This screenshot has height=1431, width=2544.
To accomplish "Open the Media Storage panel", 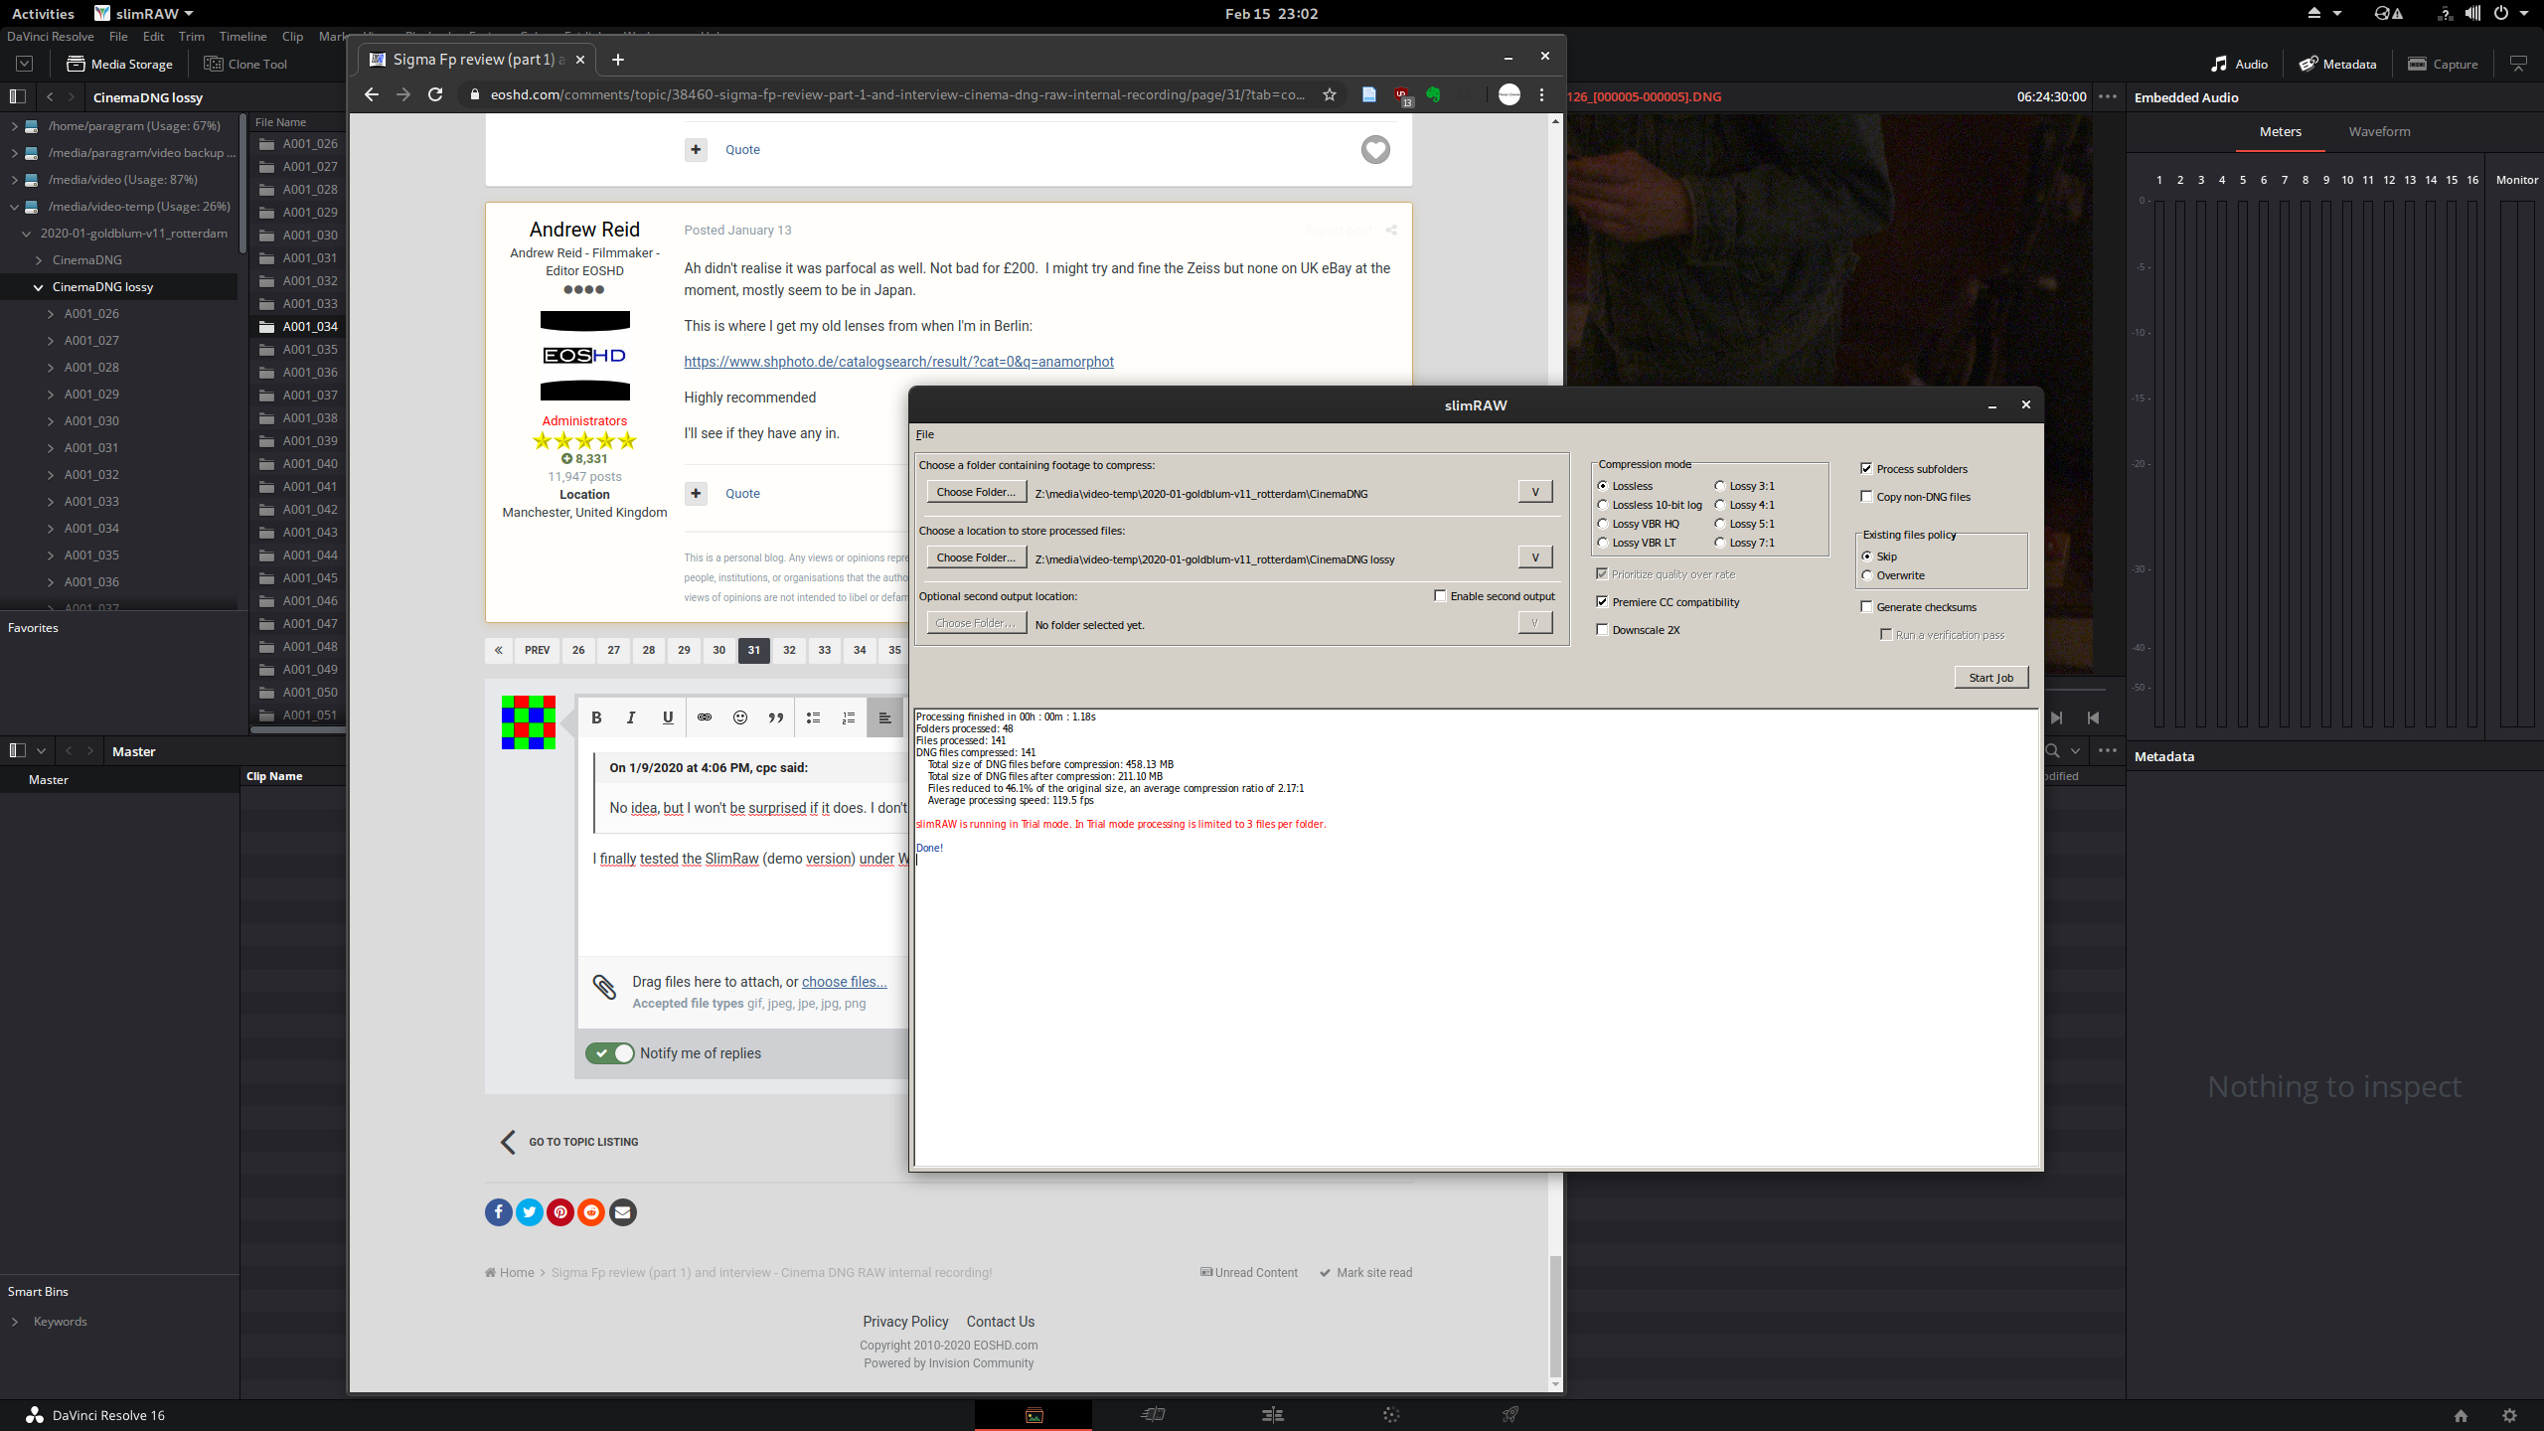I will click(119, 64).
